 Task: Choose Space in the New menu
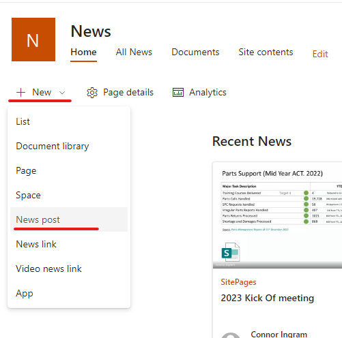[69, 195]
